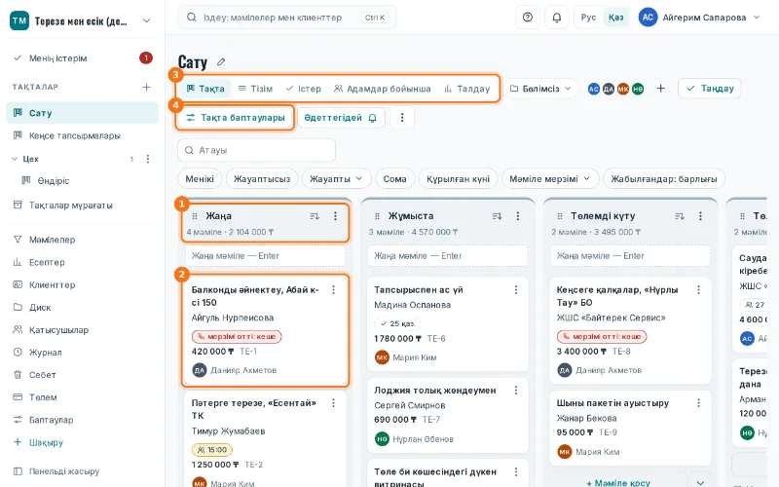Expand chevron next to Мәміле қосу
779x487 pixels.
tap(700, 482)
